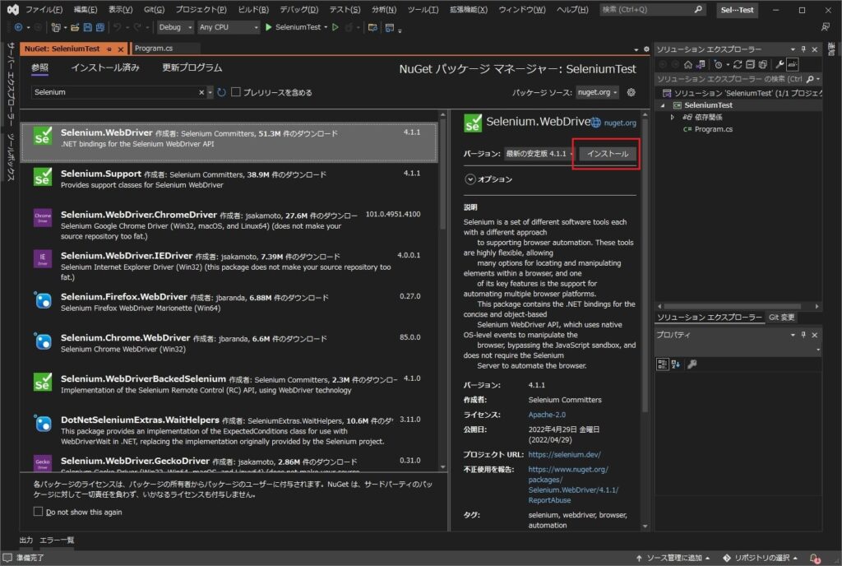Click the window layout toolbar icon
This screenshot has height=566, width=842.
coord(390,27)
